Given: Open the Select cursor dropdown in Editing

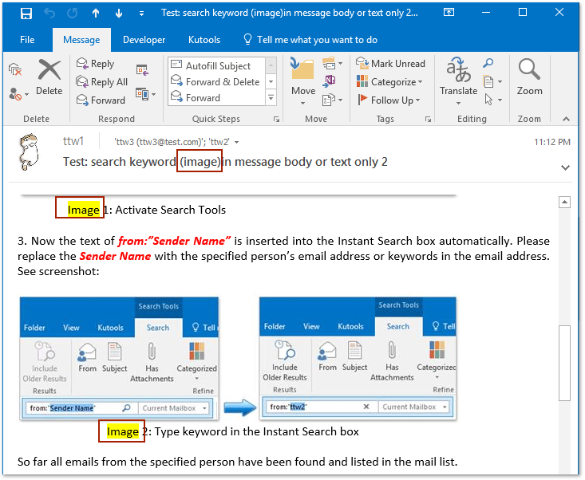Looking at the screenshot, I should point(492,100).
